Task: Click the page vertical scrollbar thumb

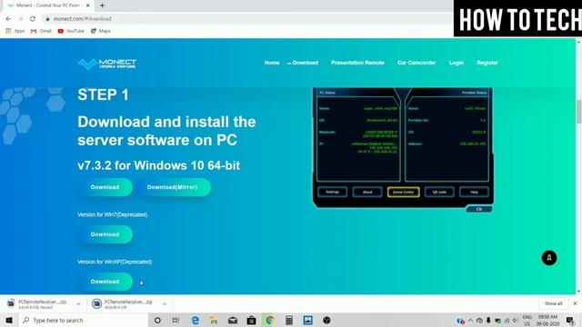Action: (578, 111)
